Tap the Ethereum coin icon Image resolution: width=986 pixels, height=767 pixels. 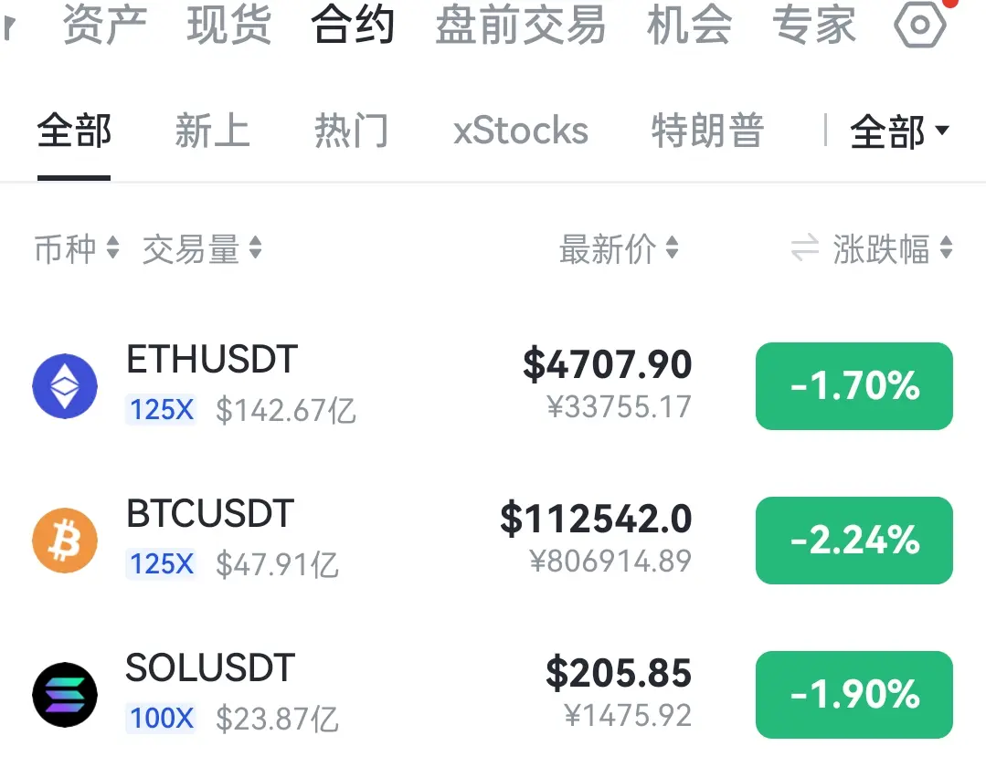tap(65, 385)
